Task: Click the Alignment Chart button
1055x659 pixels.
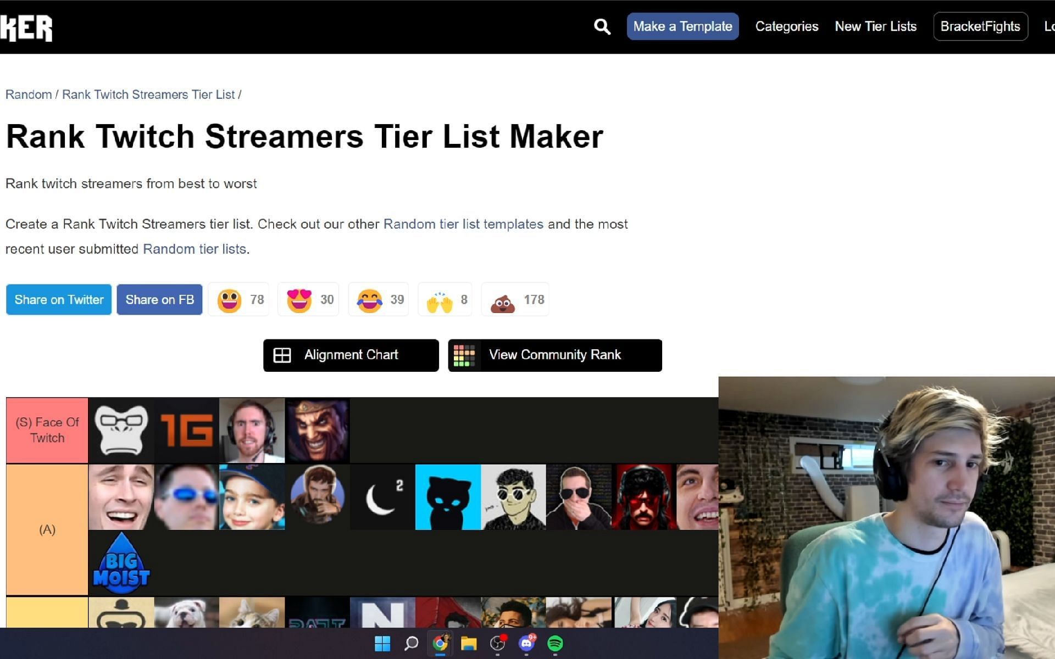Action: (350, 355)
